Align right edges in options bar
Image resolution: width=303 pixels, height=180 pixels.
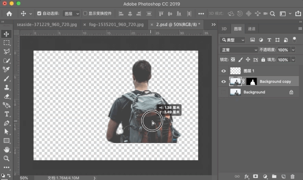click(x=139, y=14)
